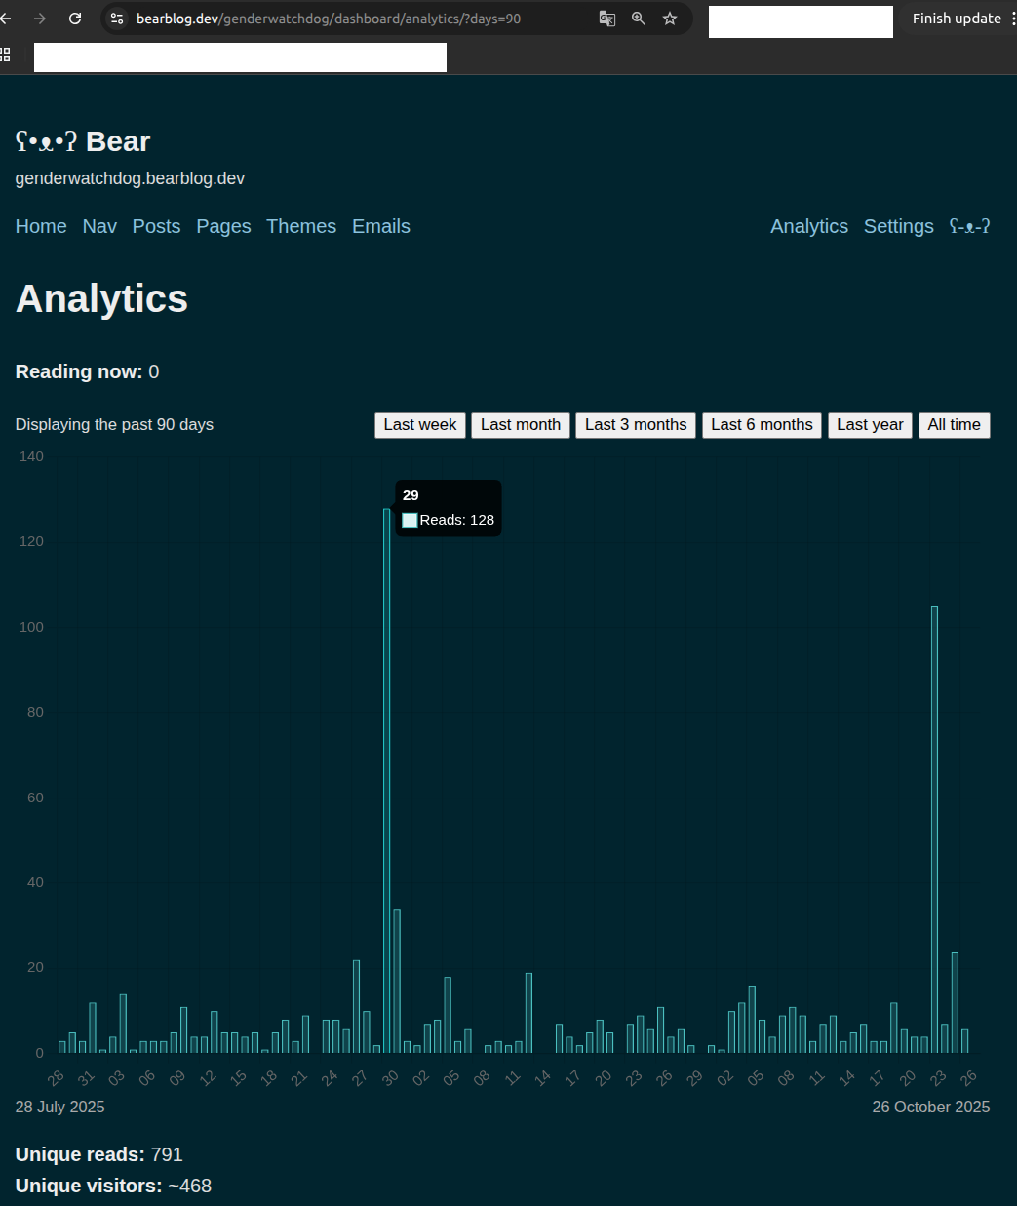
Task: Switch the chart to All time
Action: click(954, 425)
